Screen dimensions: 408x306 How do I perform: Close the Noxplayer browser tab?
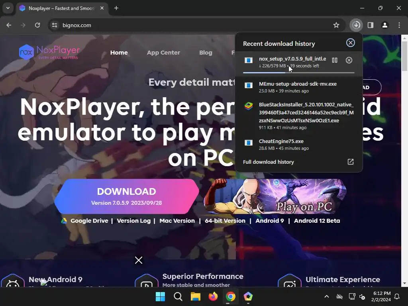click(102, 8)
